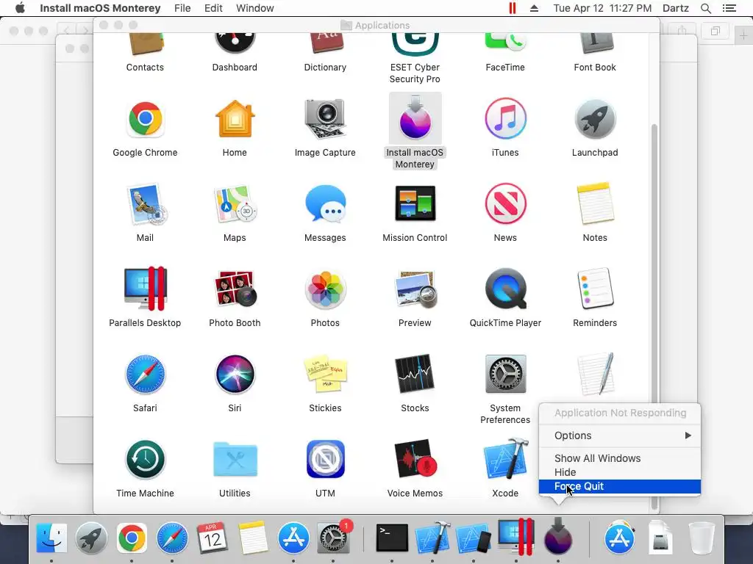Expand the Options submenu in the Dock menu
Image resolution: width=753 pixels, height=564 pixels.
pyautogui.click(x=619, y=435)
